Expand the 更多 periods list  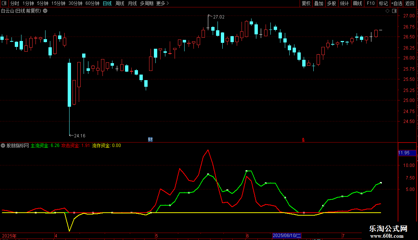[163, 3]
